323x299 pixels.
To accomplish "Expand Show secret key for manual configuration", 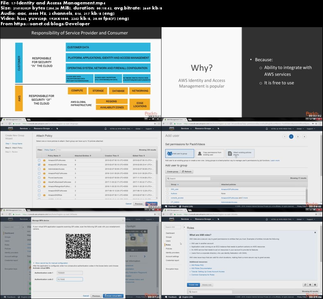I will pyautogui.click(x=50, y=263).
